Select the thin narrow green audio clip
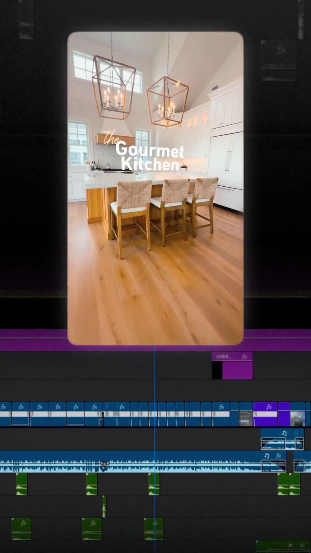311x553 pixels. [x=104, y=506]
